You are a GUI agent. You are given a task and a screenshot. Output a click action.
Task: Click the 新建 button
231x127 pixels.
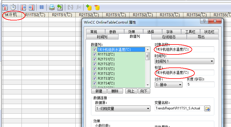(x=99, y=91)
